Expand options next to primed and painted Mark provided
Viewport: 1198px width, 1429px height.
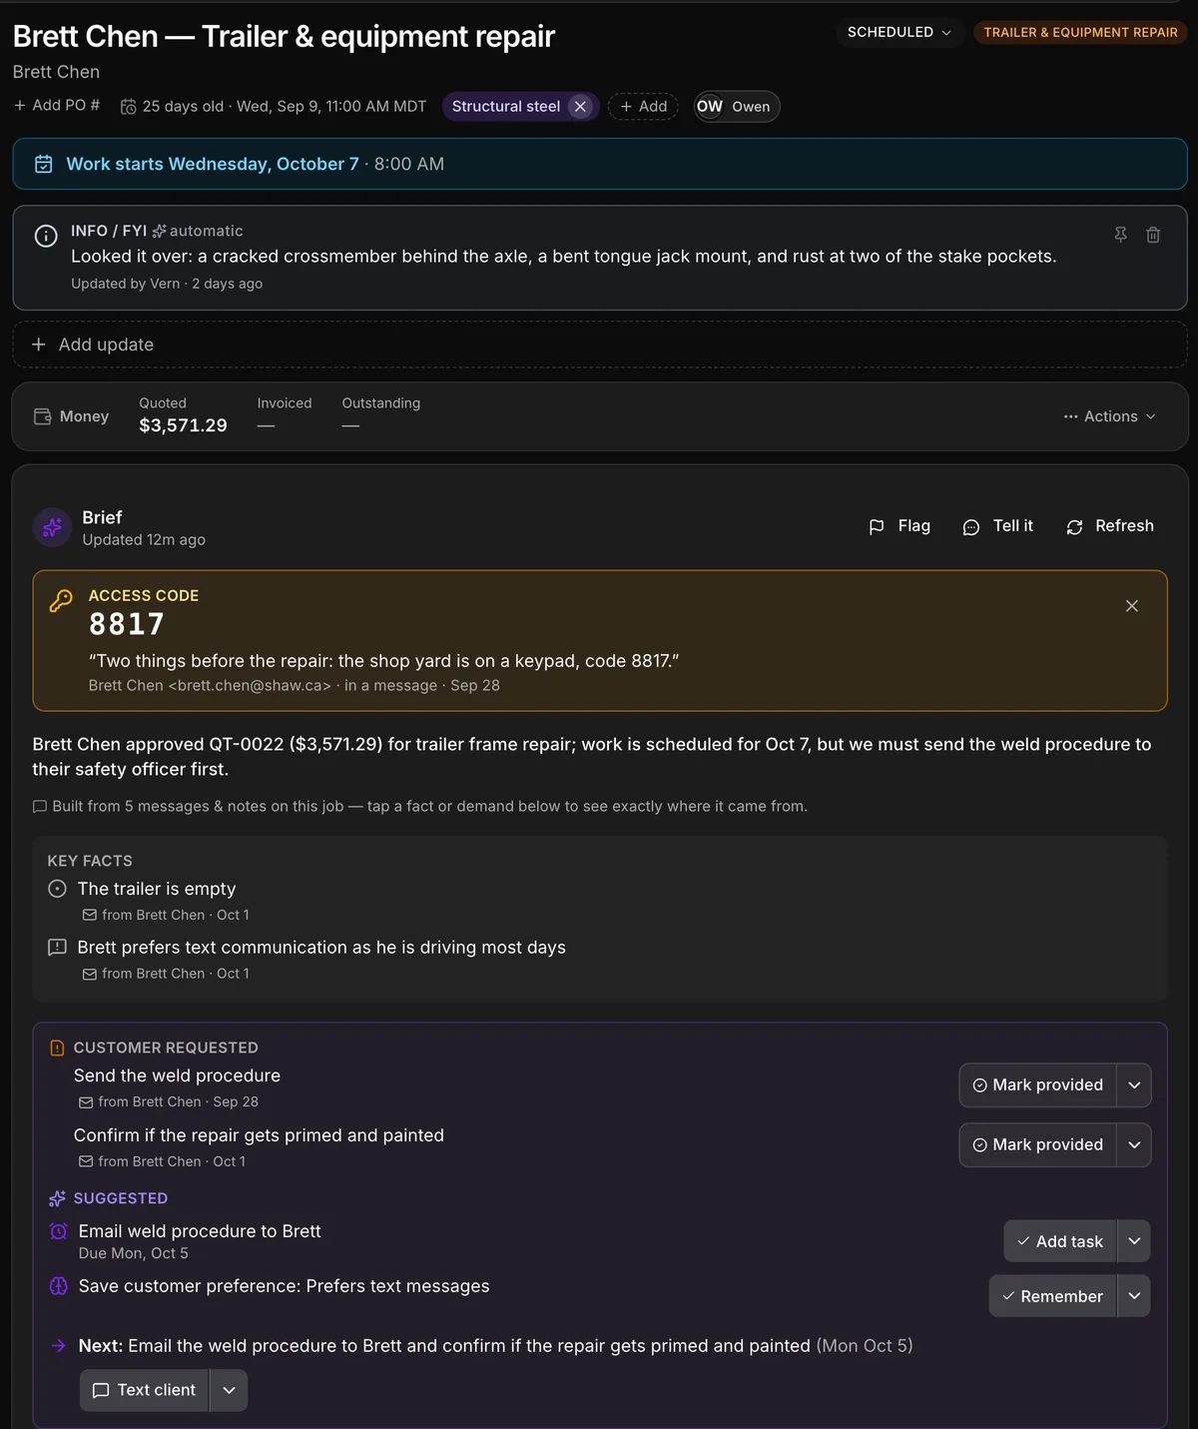tap(1134, 1145)
